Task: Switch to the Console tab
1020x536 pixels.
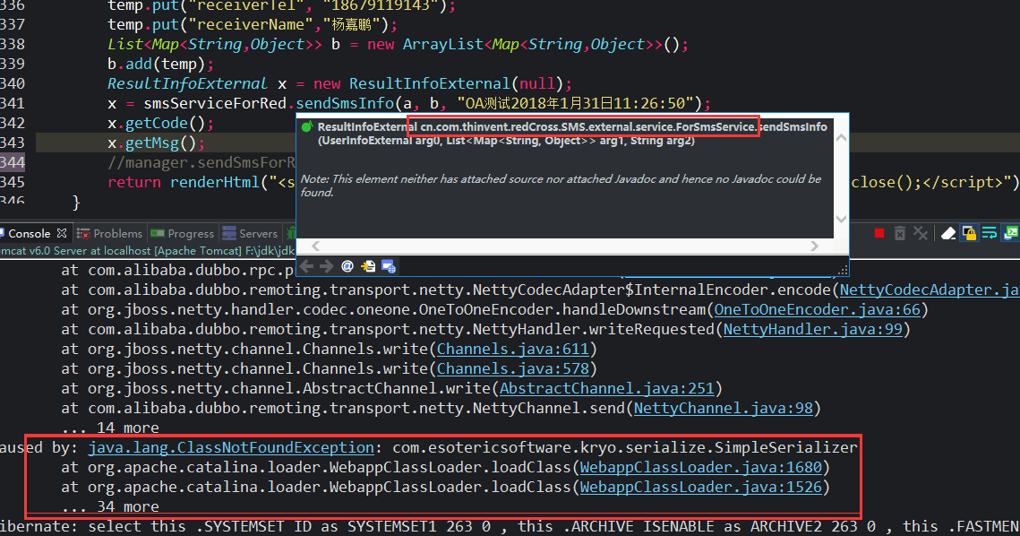Action: tap(29, 233)
